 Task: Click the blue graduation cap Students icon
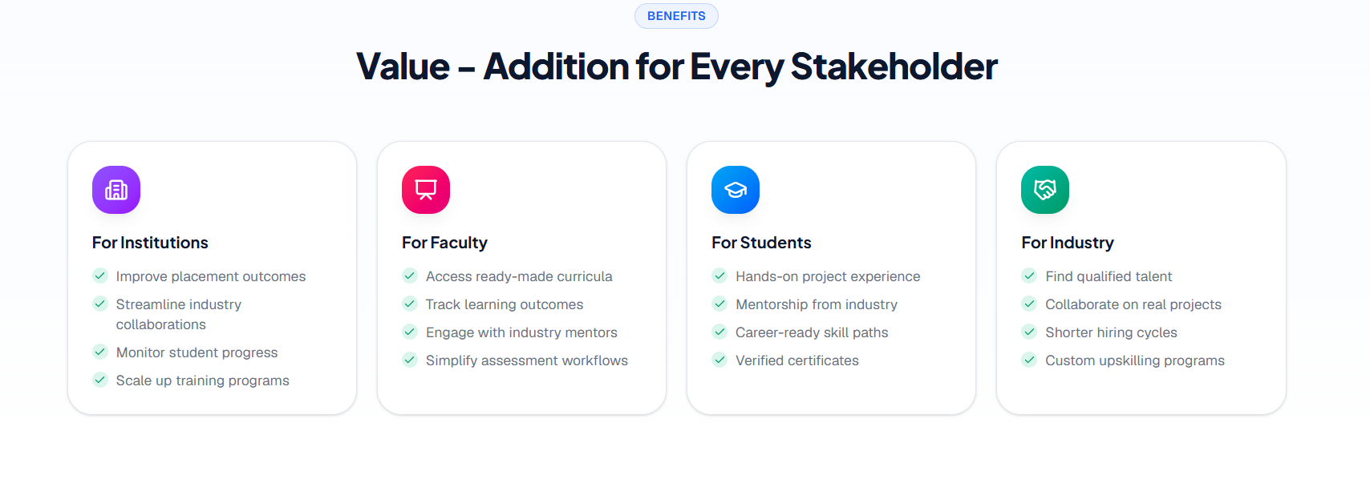736,190
